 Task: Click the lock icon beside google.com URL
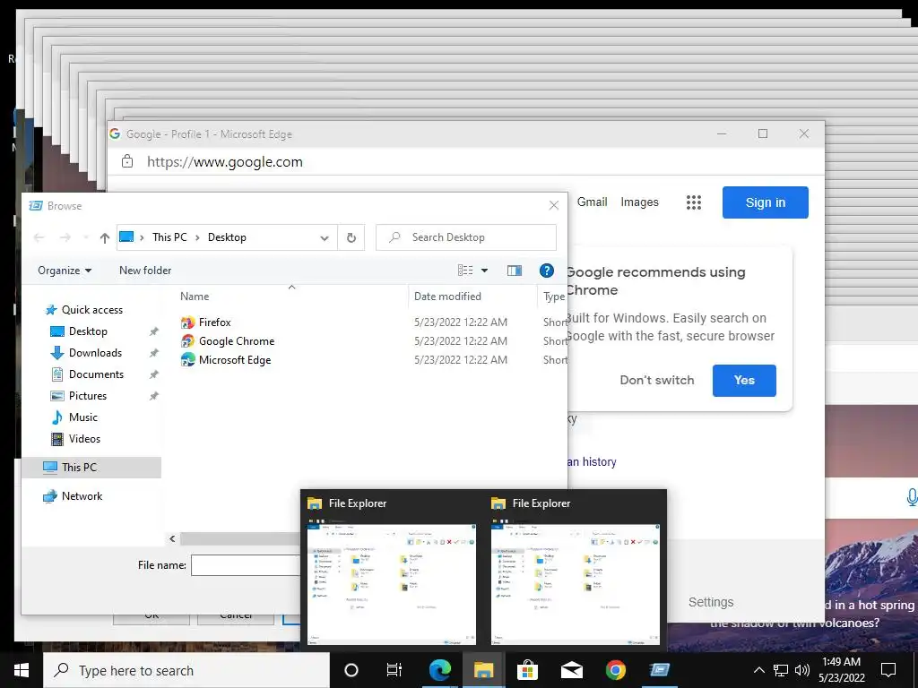pos(127,161)
